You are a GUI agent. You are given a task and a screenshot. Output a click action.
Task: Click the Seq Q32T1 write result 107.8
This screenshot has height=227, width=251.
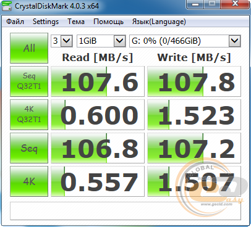click(x=194, y=81)
